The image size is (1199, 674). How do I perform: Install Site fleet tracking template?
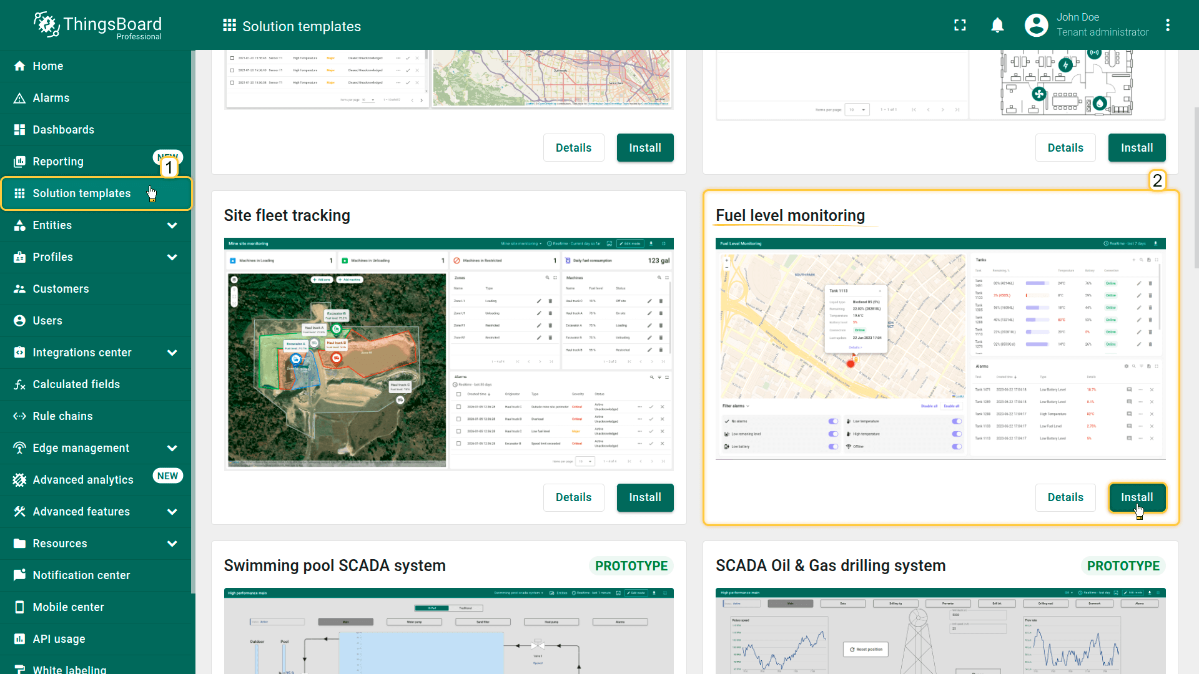coord(644,497)
